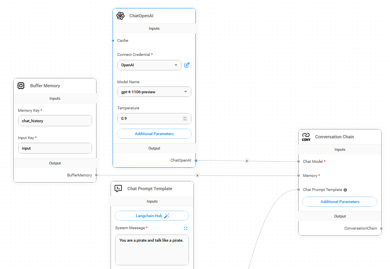Viewport: 390px width, 269px height.
Task: Click info icon beside Chat Prompt Template input
Action: point(345,190)
